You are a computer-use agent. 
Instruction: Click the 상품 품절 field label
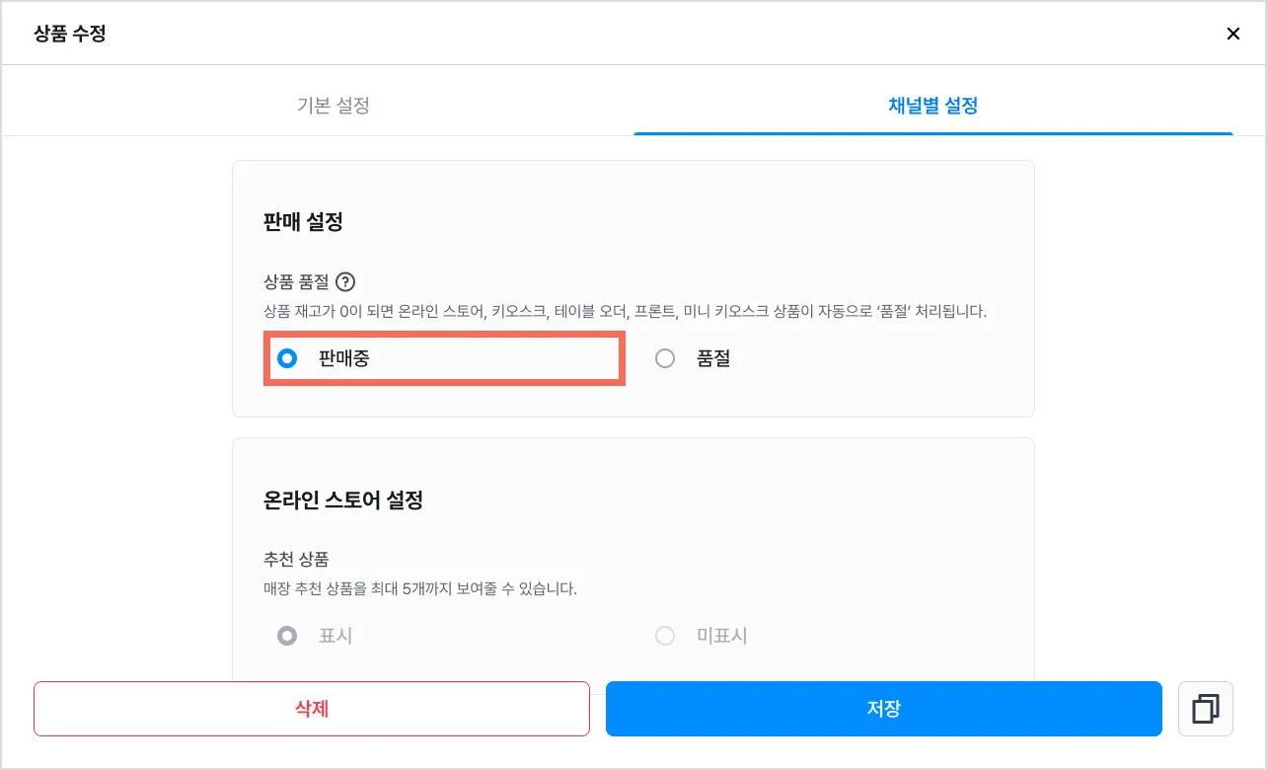click(x=296, y=282)
